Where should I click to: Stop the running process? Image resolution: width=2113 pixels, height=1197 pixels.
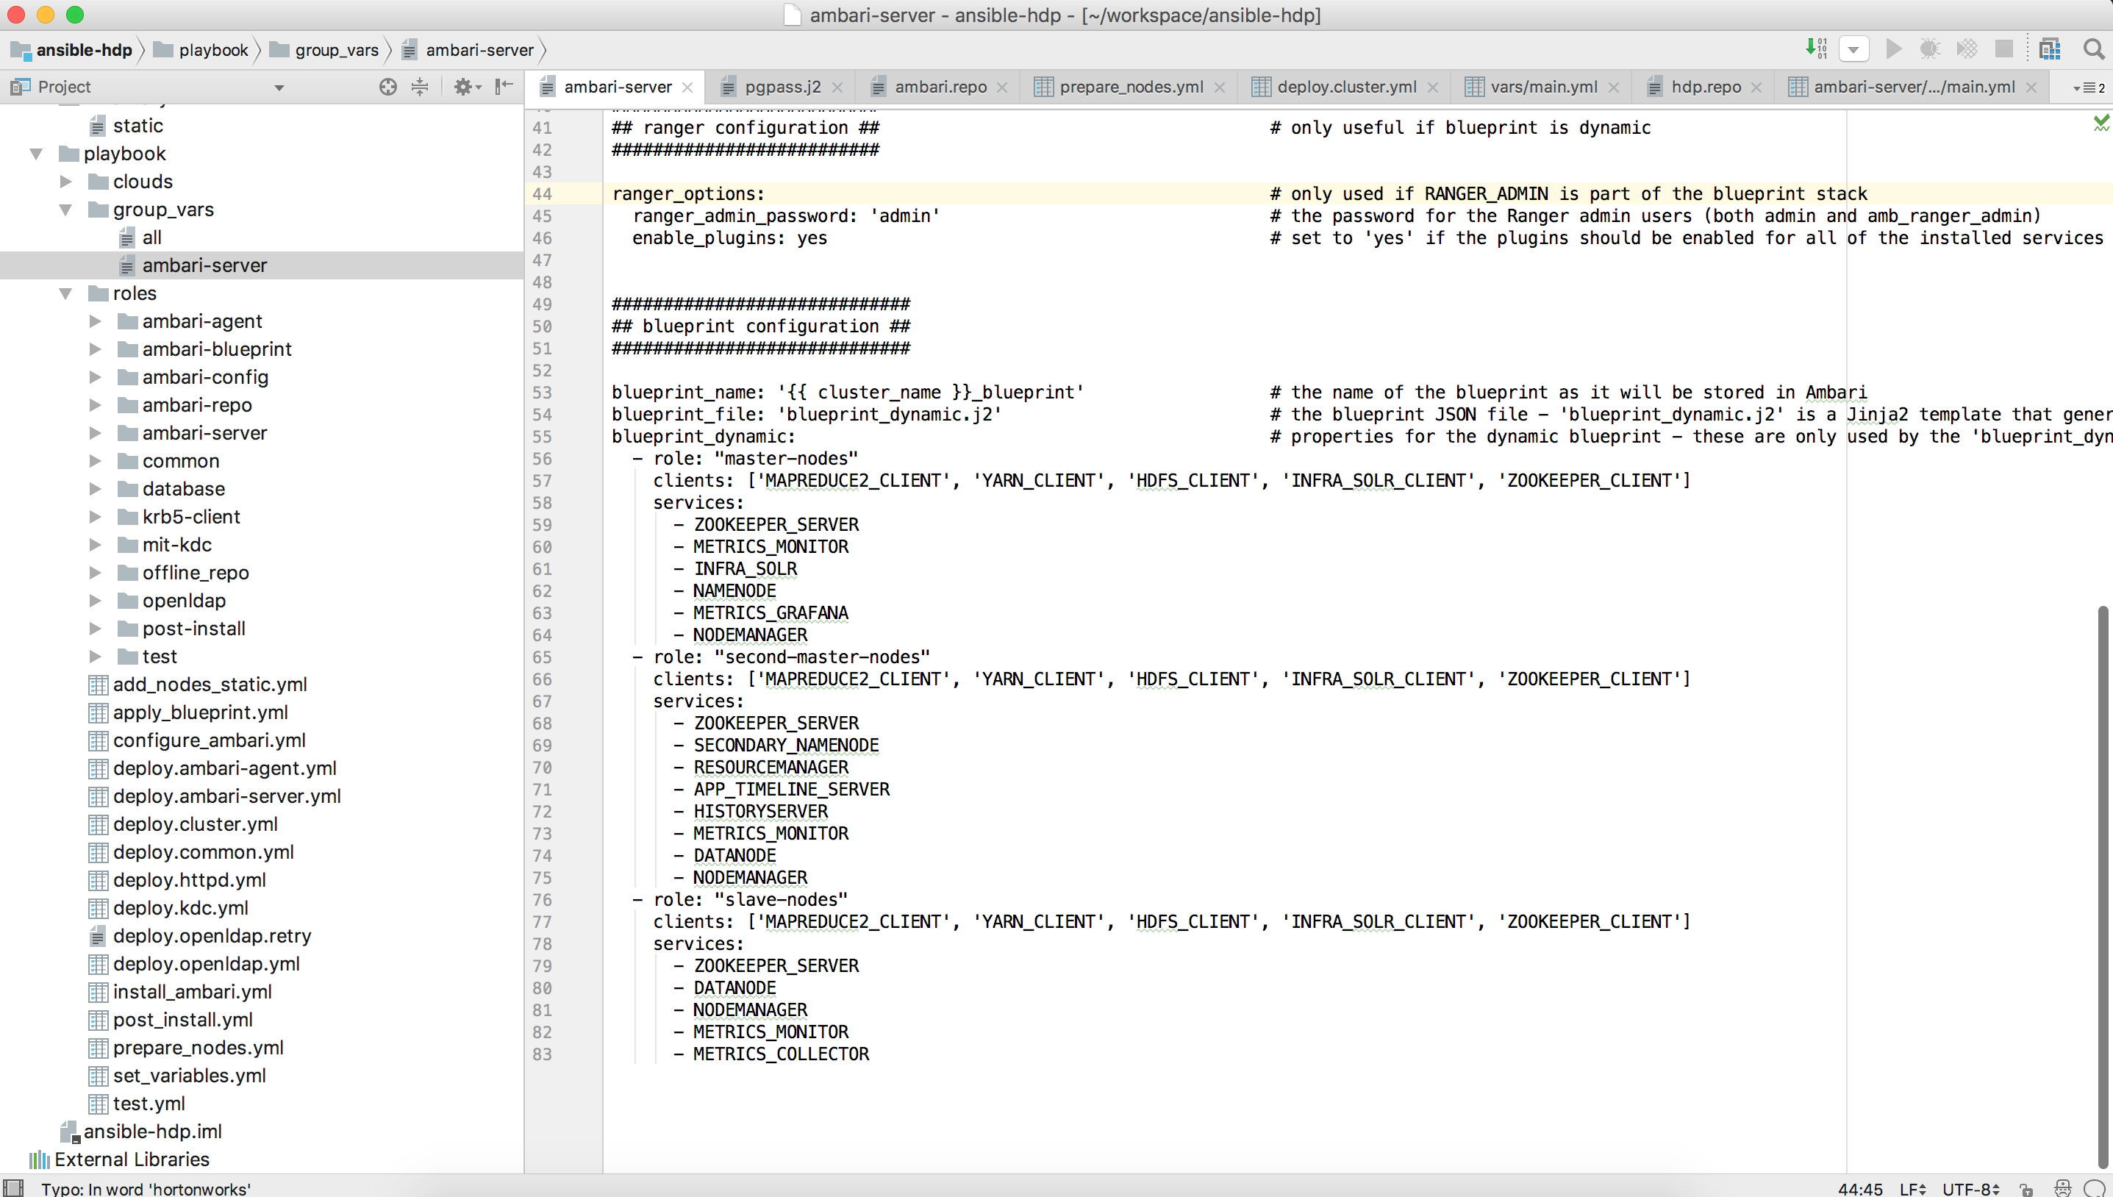tap(2004, 49)
